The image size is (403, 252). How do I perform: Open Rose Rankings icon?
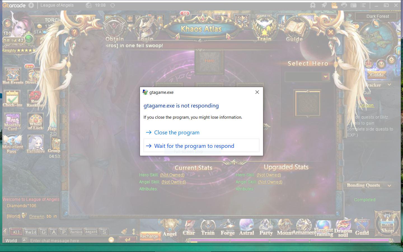point(35,98)
